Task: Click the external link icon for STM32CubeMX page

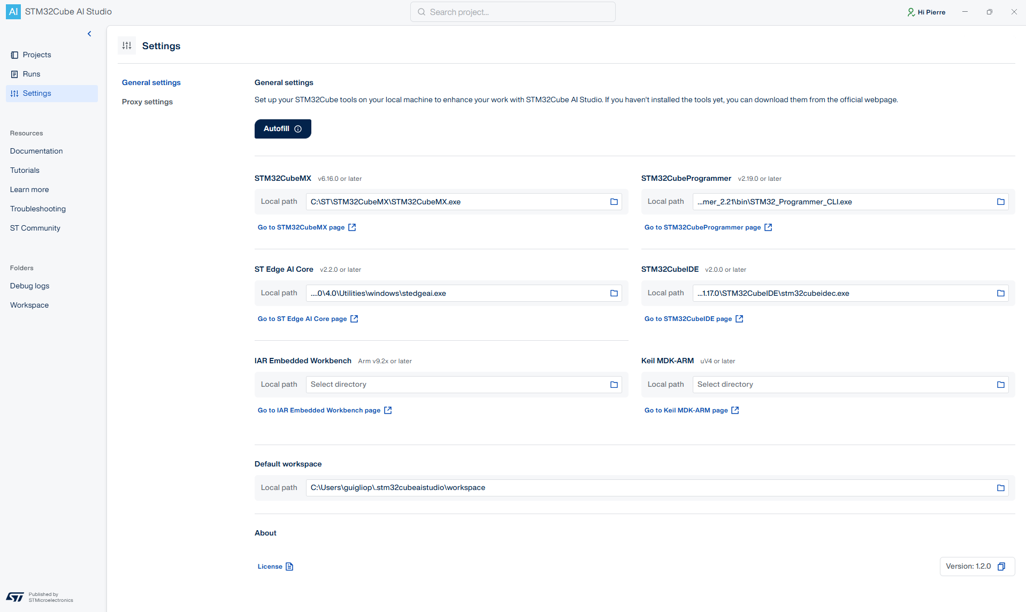Action: coord(352,227)
